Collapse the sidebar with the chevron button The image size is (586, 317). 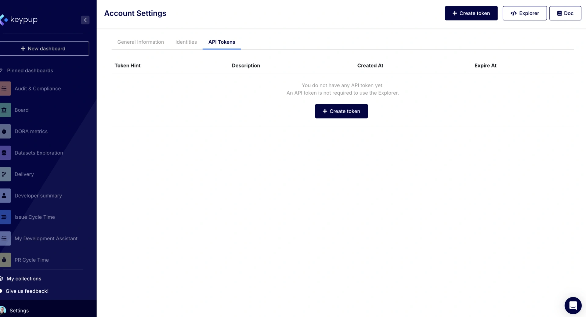85,20
